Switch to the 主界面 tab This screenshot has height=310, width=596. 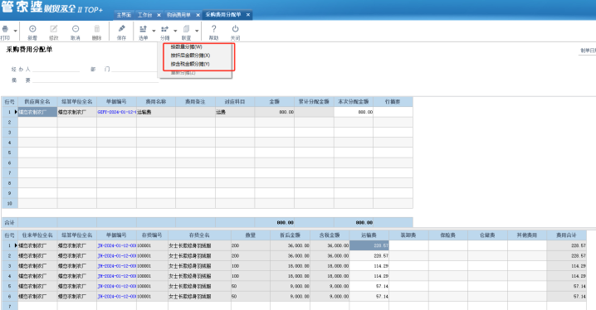pos(124,15)
